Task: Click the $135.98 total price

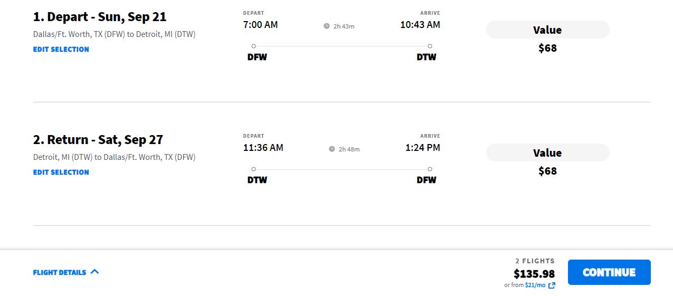Action: pyautogui.click(x=534, y=274)
